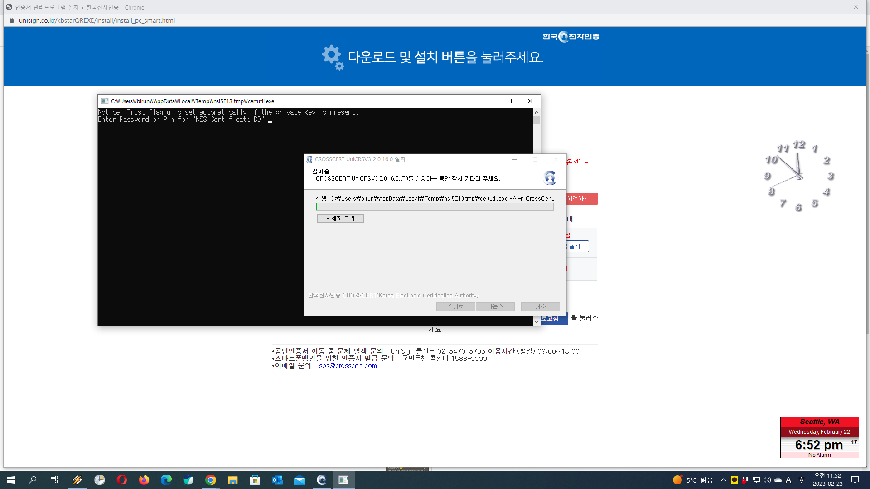Click the 자세히 보기 button in installer
Screen dimensions: 870x489
[x=340, y=218]
